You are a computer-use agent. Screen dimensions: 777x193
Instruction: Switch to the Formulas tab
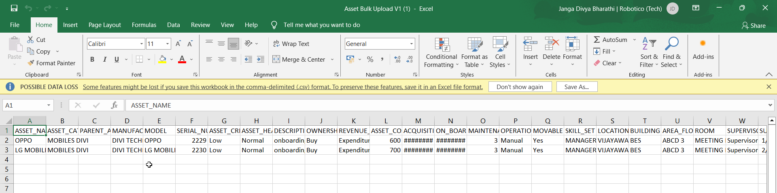(x=144, y=25)
